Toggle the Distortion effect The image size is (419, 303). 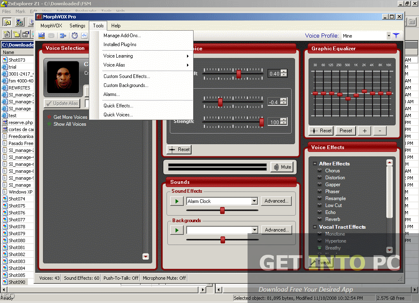[x=319, y=177]
